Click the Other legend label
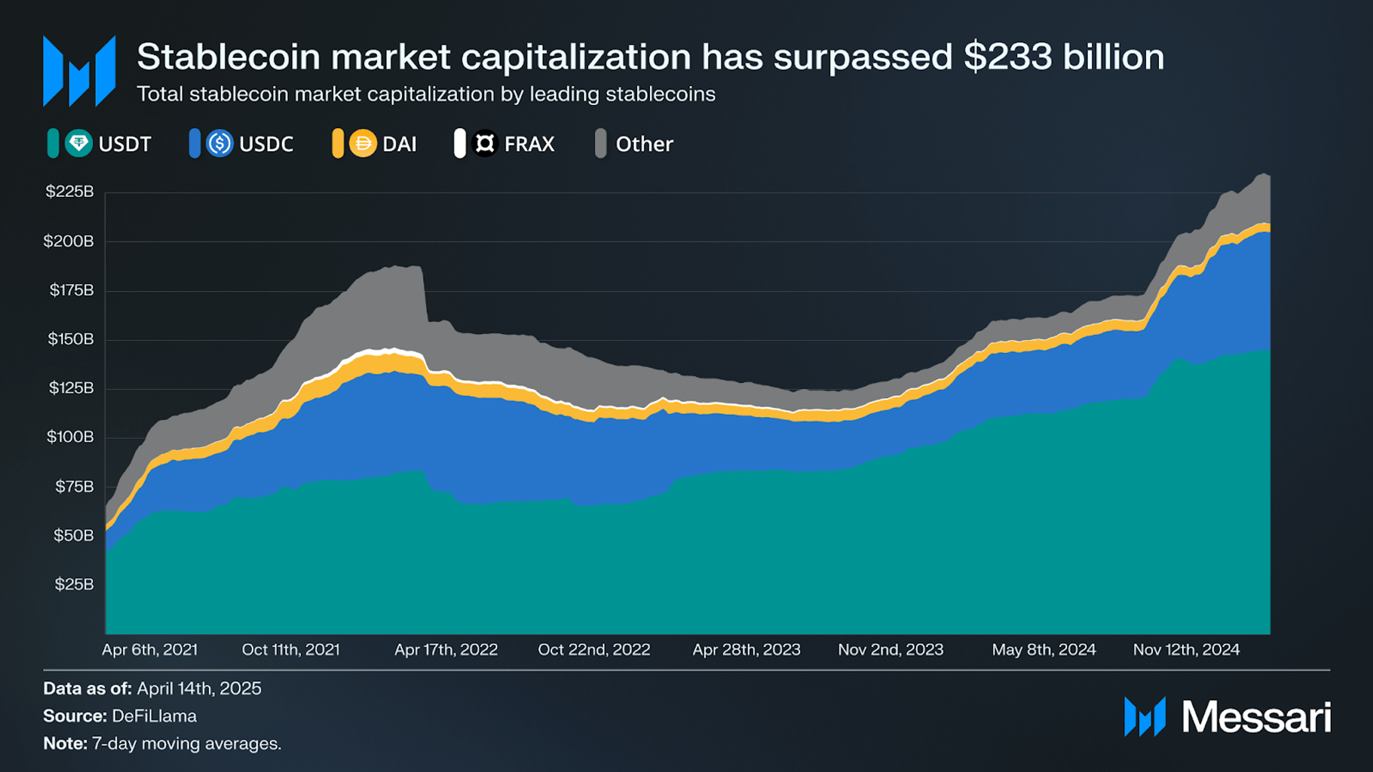The height and width of the screenshot is (772, 1373). click(644, 144)
